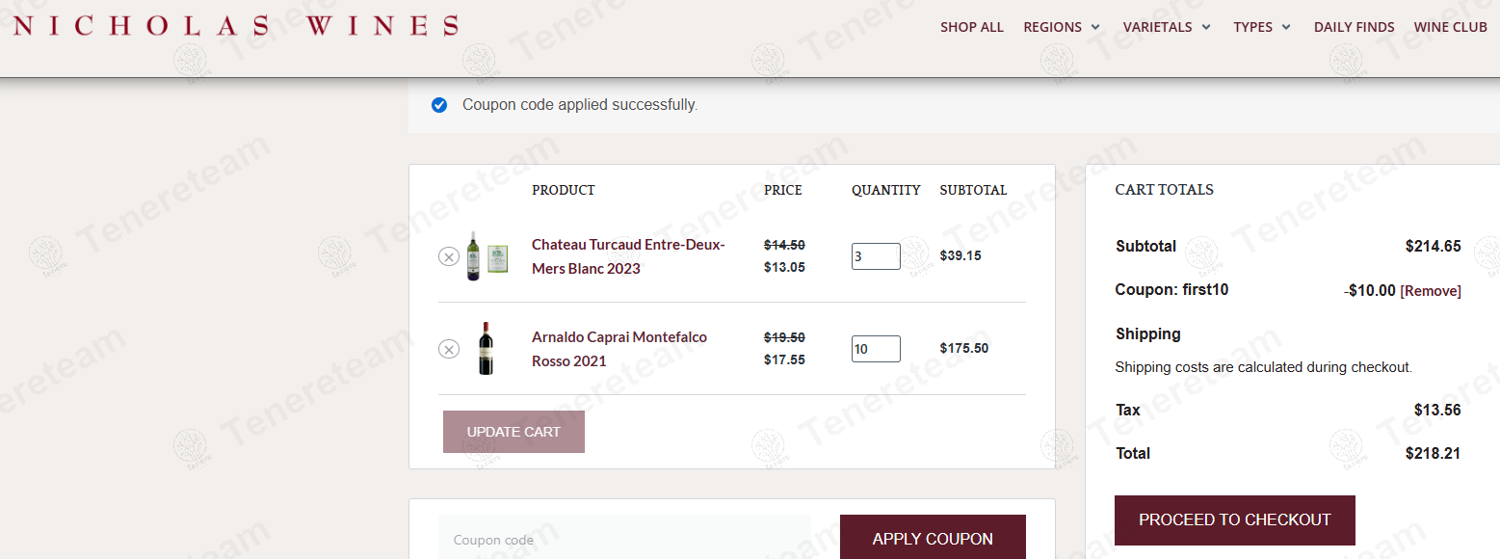This screenshot has width=1500, height=559.
Task: Click quantity field for Chateau Turcaud
Action: (x=875, y=256)
